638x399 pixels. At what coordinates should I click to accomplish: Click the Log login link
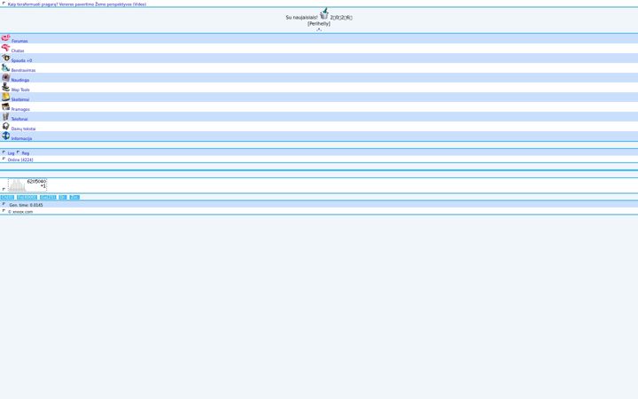(x=11, y=153)
